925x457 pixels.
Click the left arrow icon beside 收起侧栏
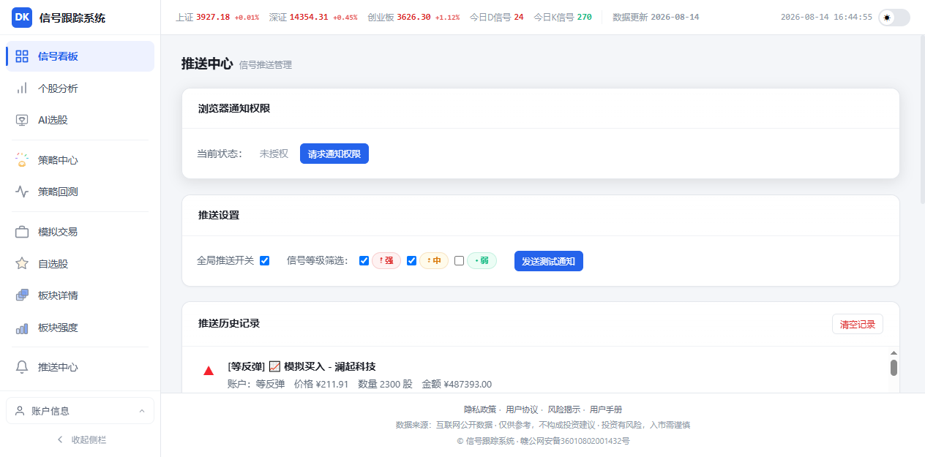(x=60, y=440)
